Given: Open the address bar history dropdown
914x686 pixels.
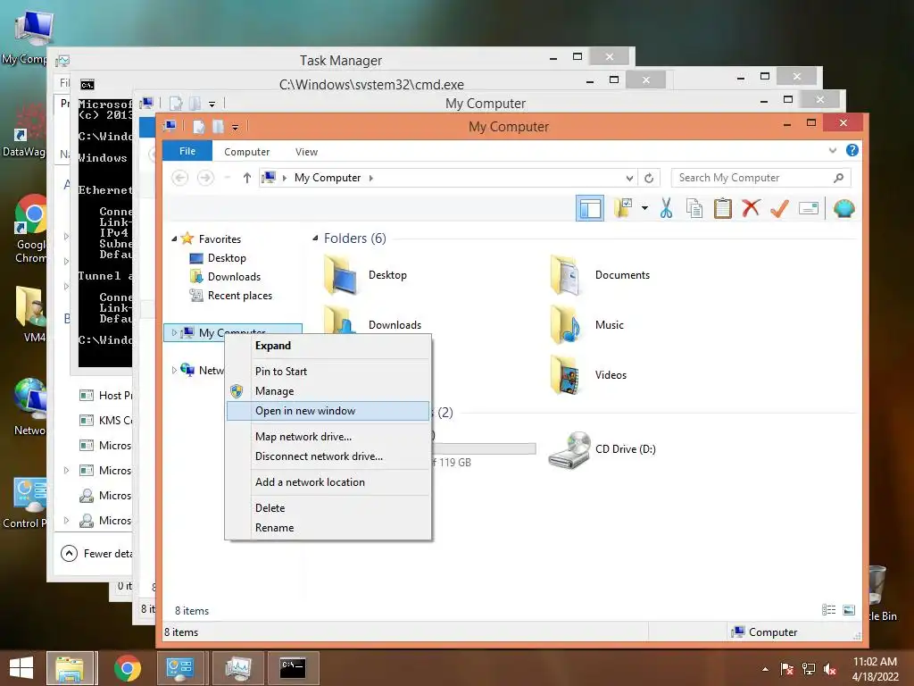Looking at the screenshot, I should click(x=629, y=178).
